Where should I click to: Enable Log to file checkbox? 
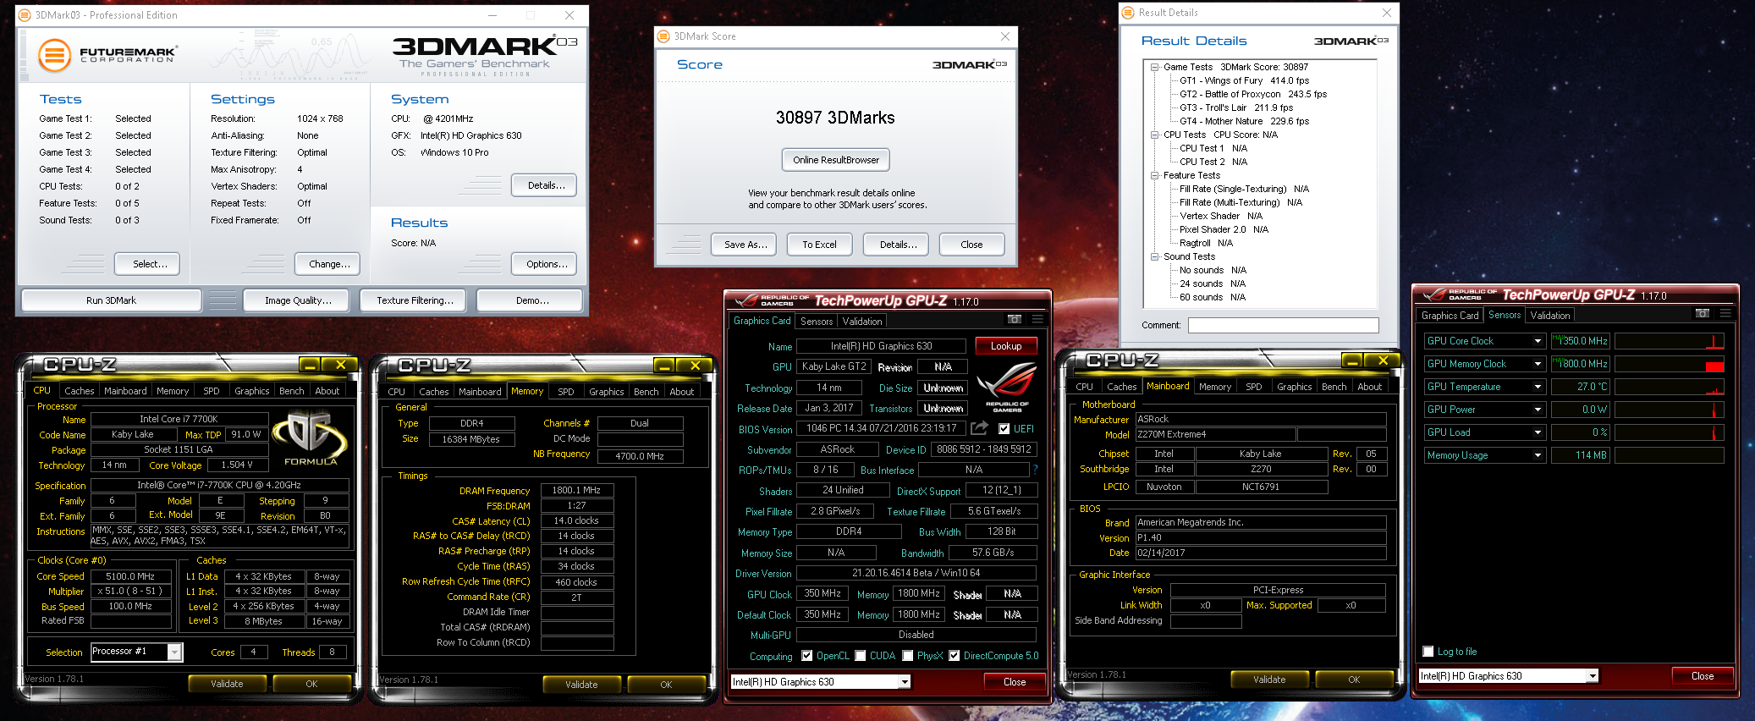[1428, 652]
